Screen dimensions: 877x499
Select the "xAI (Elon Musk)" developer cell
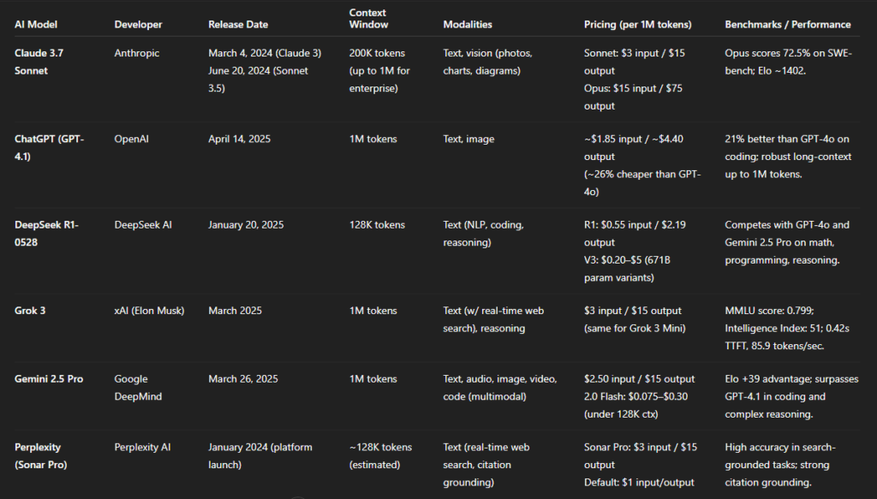[x=150, y=311]
